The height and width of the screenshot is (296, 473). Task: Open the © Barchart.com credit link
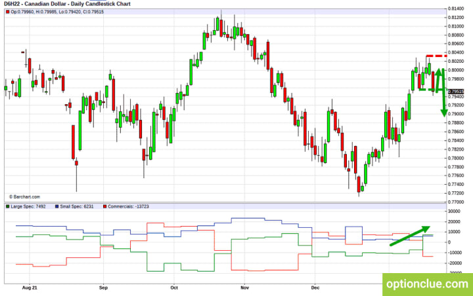[24, 196]
